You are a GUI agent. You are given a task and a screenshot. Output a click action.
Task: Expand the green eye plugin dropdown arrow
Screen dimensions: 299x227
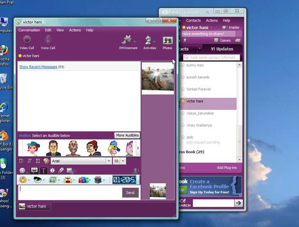(x=44, y=180)
